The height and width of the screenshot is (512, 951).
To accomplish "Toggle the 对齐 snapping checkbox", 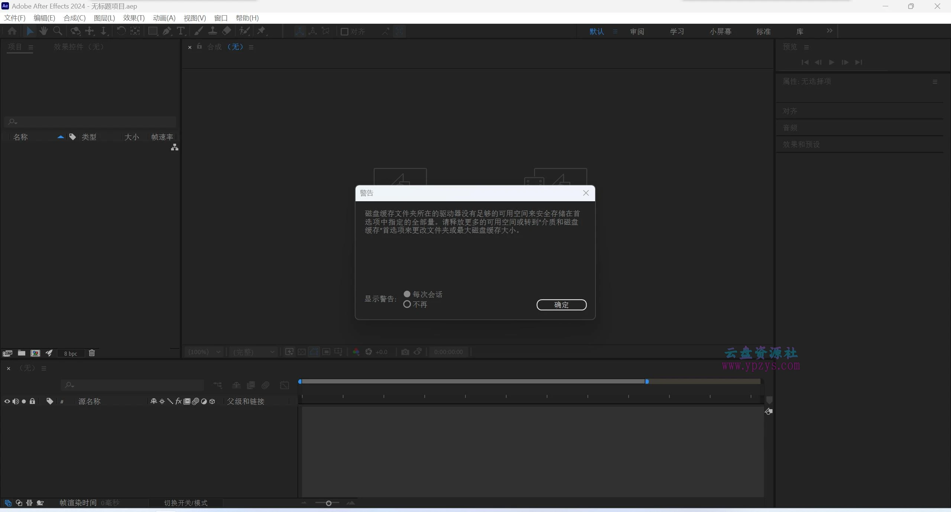I will pos(344,32).
